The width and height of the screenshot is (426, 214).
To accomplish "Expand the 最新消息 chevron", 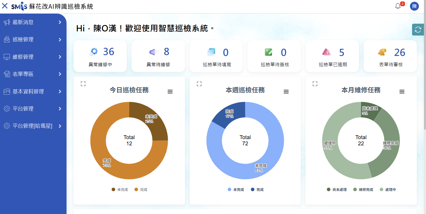I will [x=60, y=22].
